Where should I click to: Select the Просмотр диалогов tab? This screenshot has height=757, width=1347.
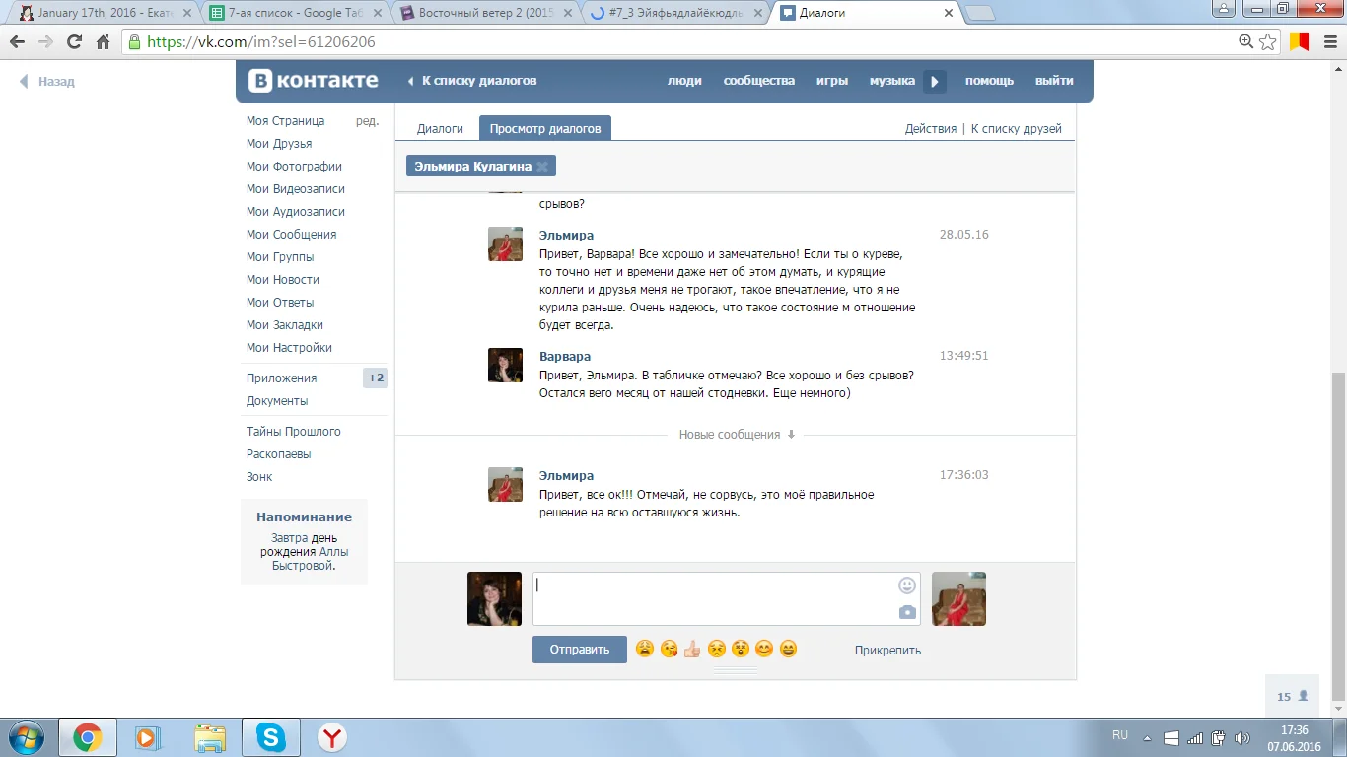pos(545,129)
